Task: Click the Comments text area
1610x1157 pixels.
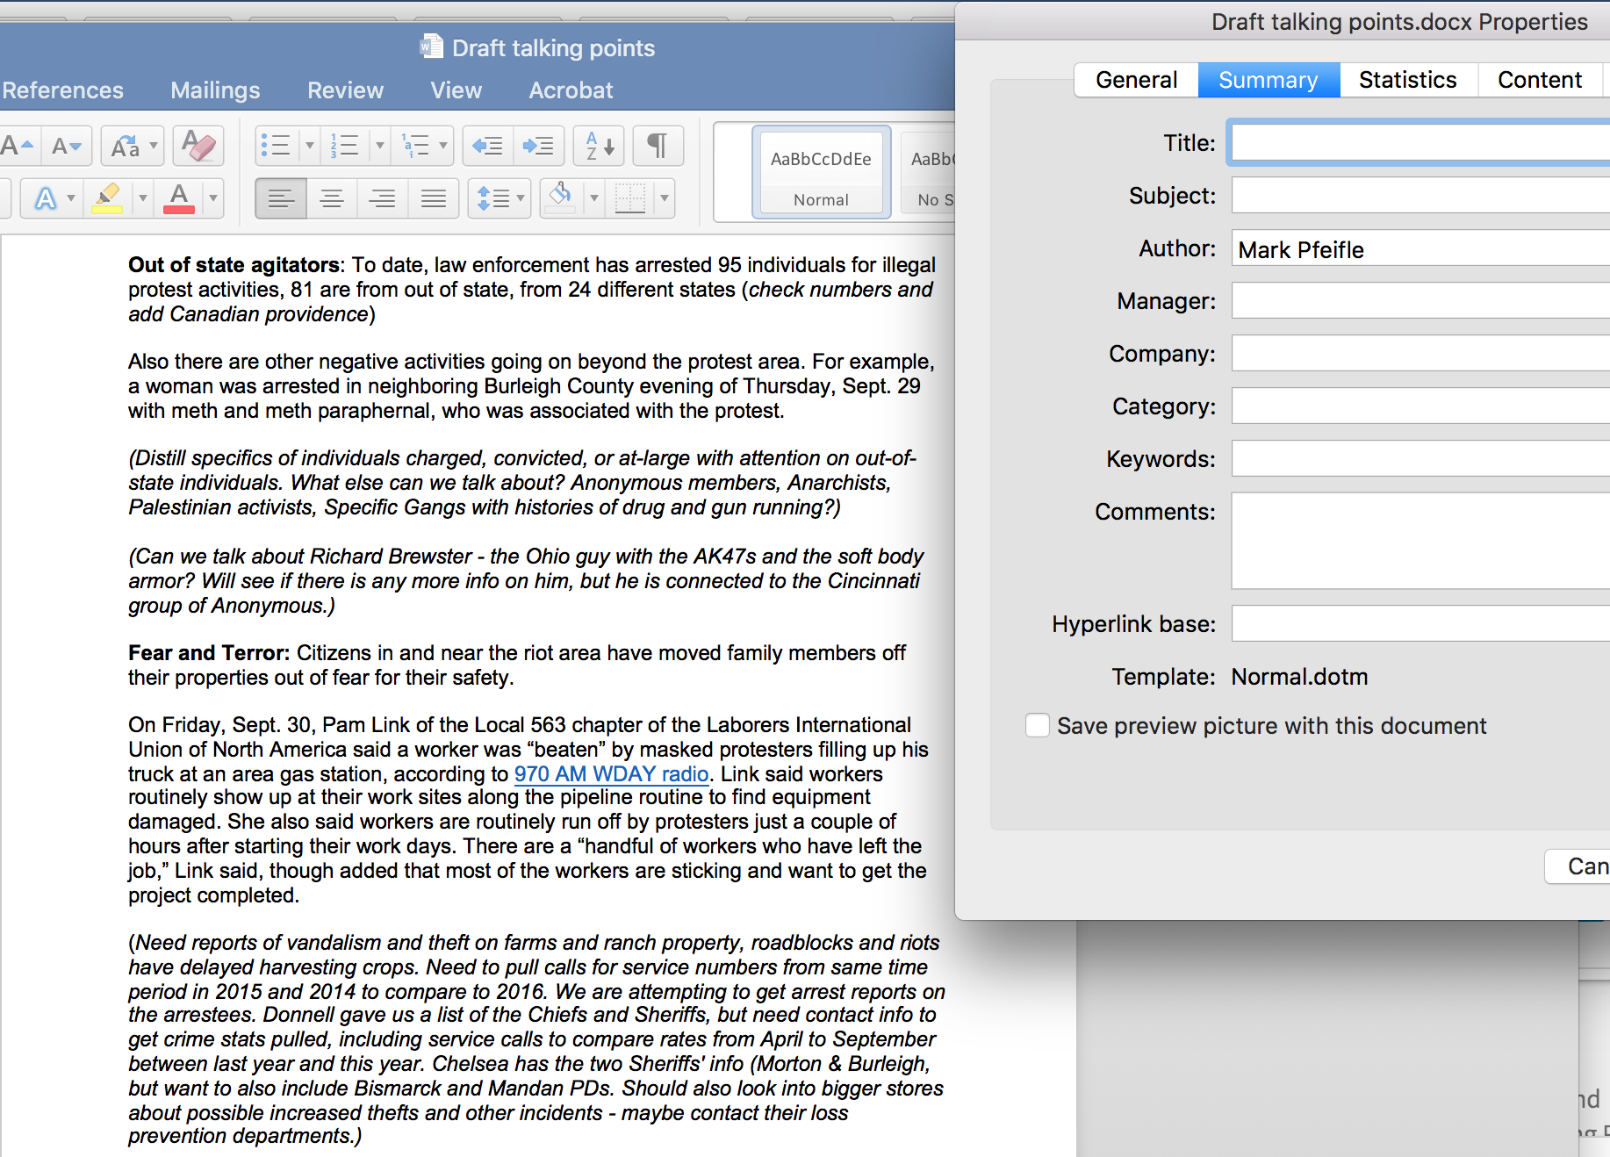Action: [x=1420, y=541]
